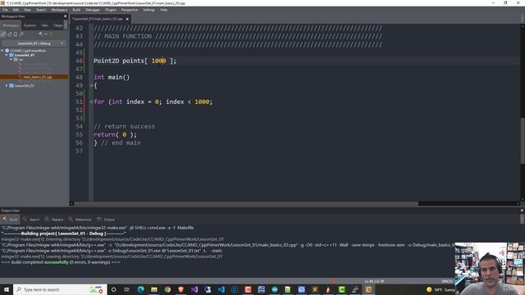This screenshot has width=525, height=295.
Task: Open the Plugins menu
Action: [111, 10]
